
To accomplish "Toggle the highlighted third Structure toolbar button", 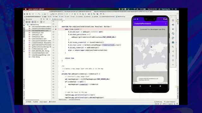I will click(x=33, y=22).
